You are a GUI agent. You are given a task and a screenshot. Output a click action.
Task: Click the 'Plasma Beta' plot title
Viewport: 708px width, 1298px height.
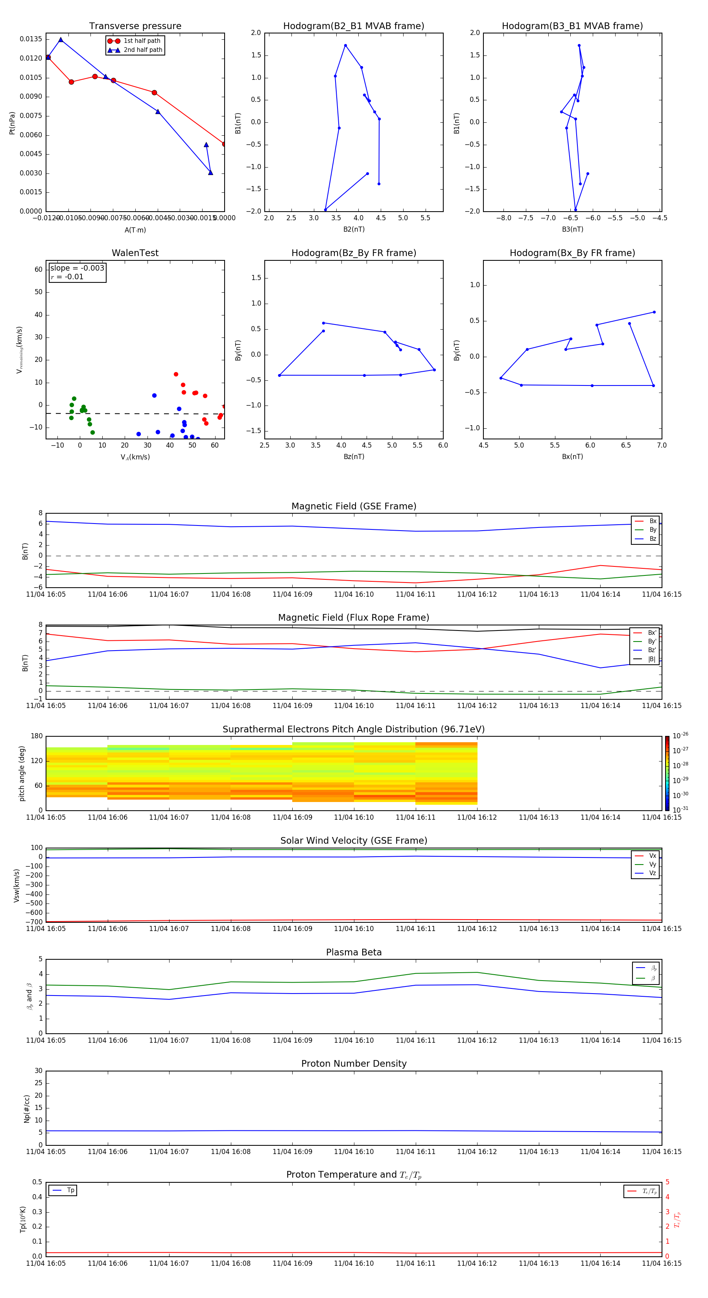(x=354, y=953)
